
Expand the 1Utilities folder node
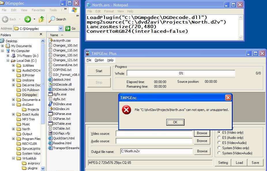[x=13, y=66]
